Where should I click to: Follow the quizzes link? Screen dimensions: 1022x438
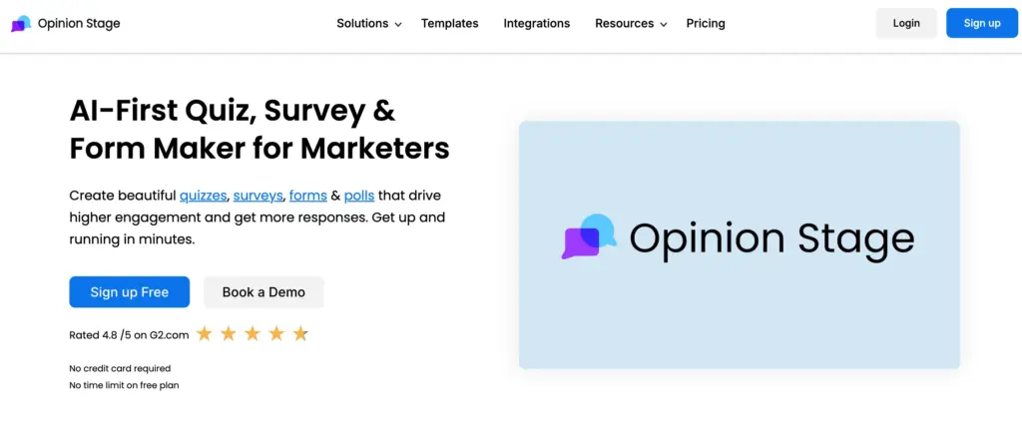(x=203, y=196)
